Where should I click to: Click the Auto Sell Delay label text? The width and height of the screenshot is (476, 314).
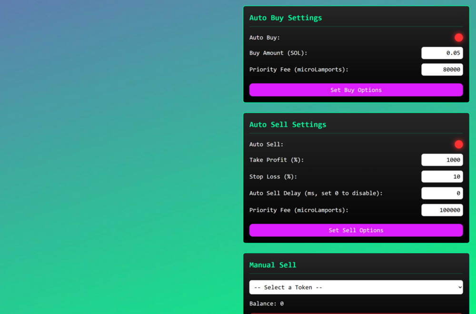point(316,193)
